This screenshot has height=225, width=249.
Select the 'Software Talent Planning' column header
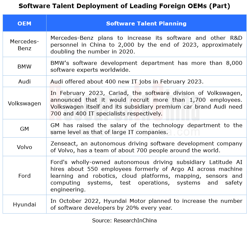[x=146, y=23]
